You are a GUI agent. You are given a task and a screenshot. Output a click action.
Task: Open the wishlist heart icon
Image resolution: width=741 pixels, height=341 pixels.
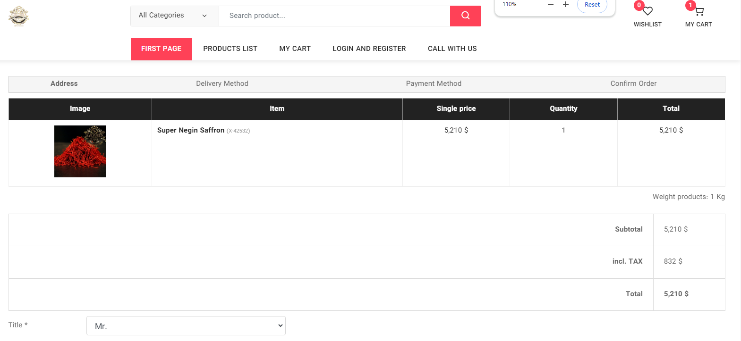point(647,11)
